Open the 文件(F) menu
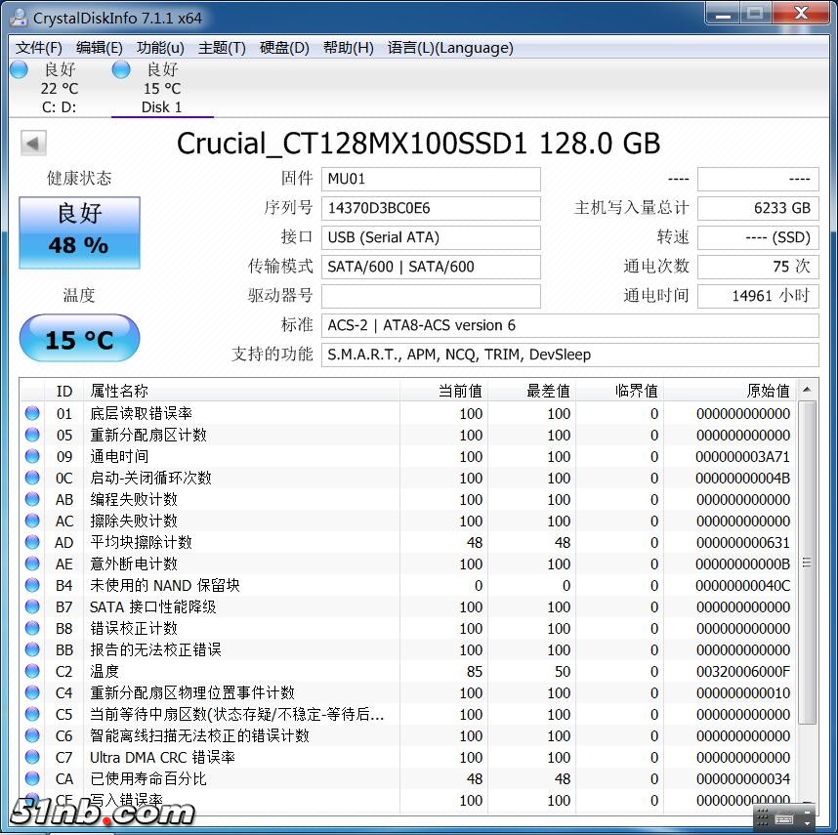 [x=38, y=48]
